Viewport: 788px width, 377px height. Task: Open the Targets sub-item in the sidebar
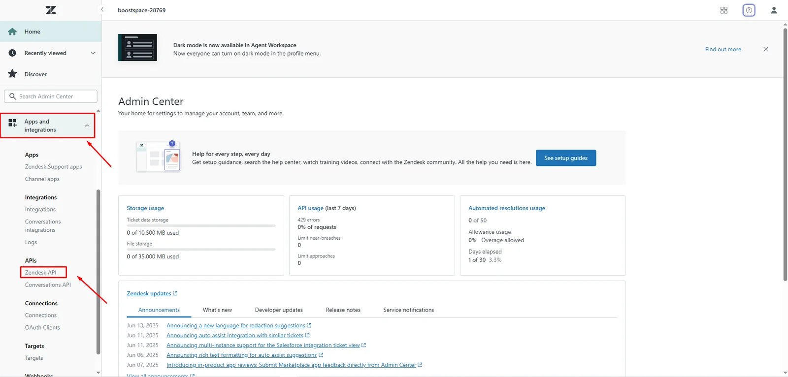point(34,358)
